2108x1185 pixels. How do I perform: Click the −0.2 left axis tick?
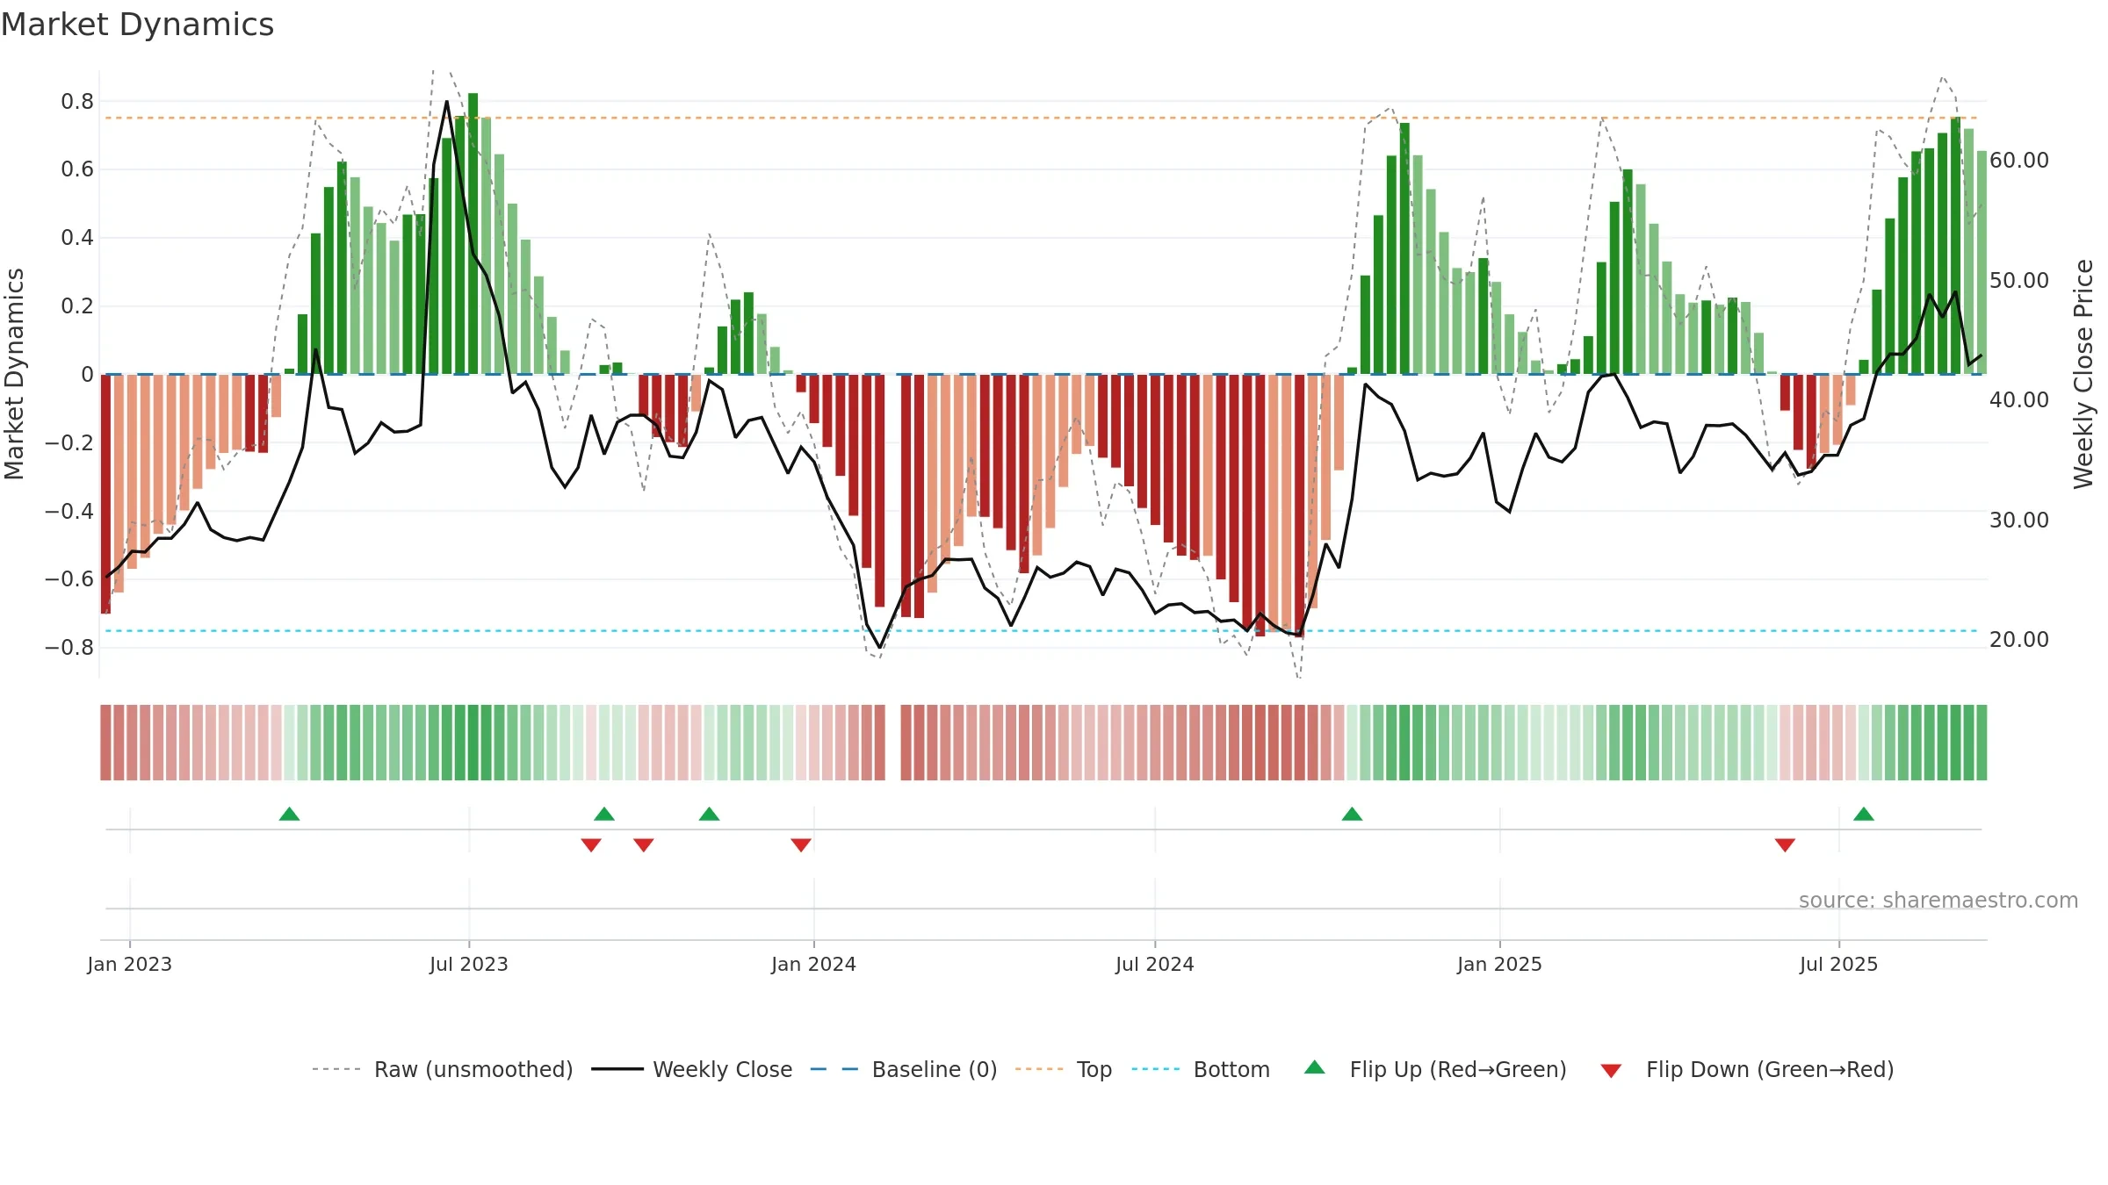[69, 442]
